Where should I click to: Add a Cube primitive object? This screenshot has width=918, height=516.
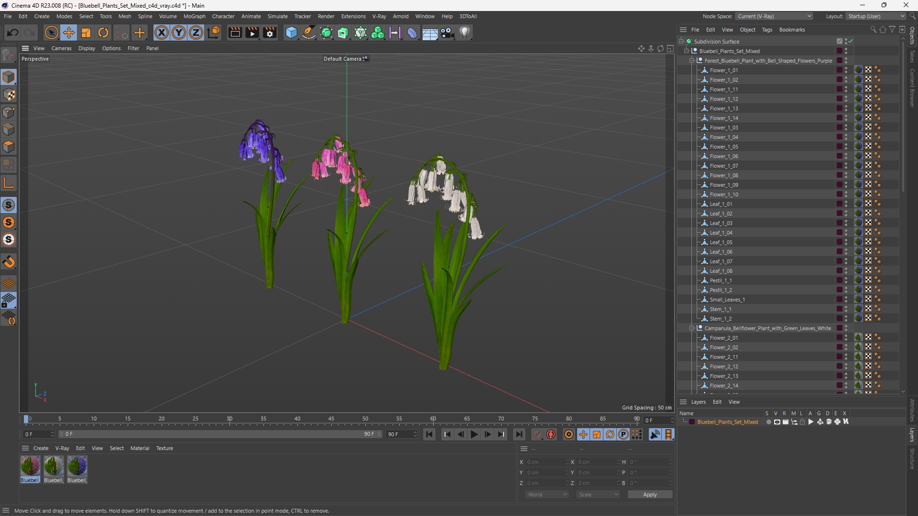(291, 32)
